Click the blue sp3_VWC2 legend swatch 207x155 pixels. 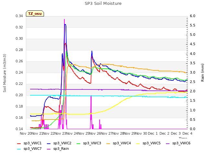tap(49, 144)
